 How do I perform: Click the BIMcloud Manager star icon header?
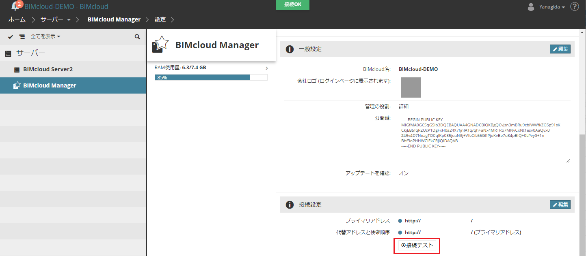coord(160,44)
